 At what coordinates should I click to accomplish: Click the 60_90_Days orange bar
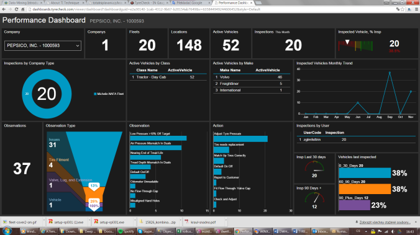click(x=365, y=189)
